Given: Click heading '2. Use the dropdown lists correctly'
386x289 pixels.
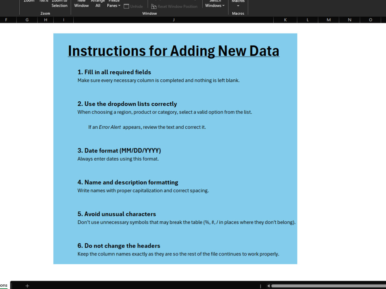Looking at the screenshot, I should (x=127, y=104).
